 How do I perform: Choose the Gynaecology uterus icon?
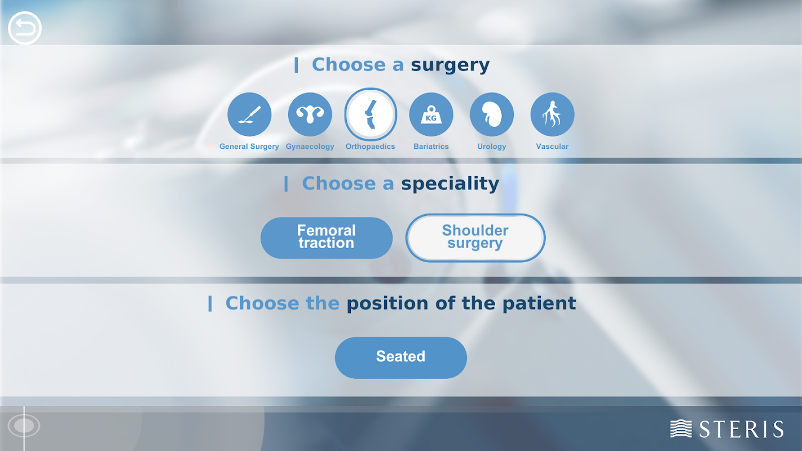pyautogui.click(x=310, y=115)
